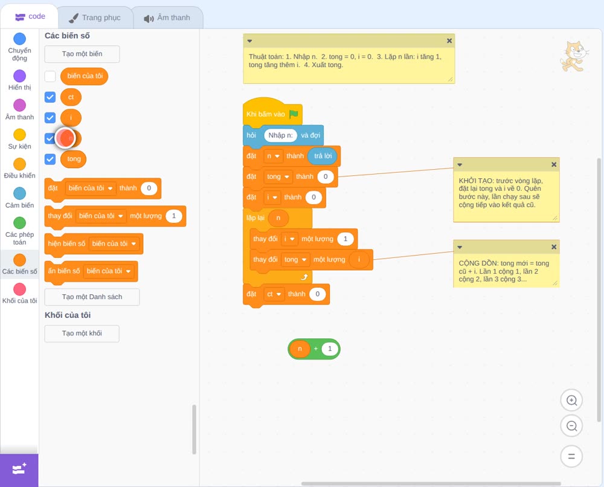604x487 pixels.
Task: Uncheck the tong variable checkbox
Action: click(50, 159)
